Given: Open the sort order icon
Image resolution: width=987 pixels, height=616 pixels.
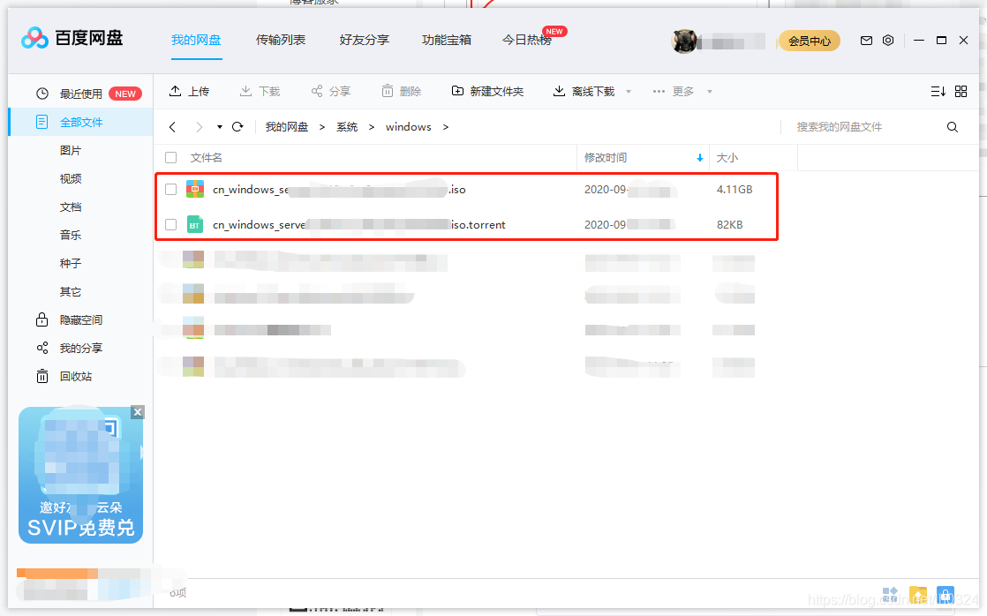Looking at the screenshot, I should pyautogui.click(x=938, y=91).
